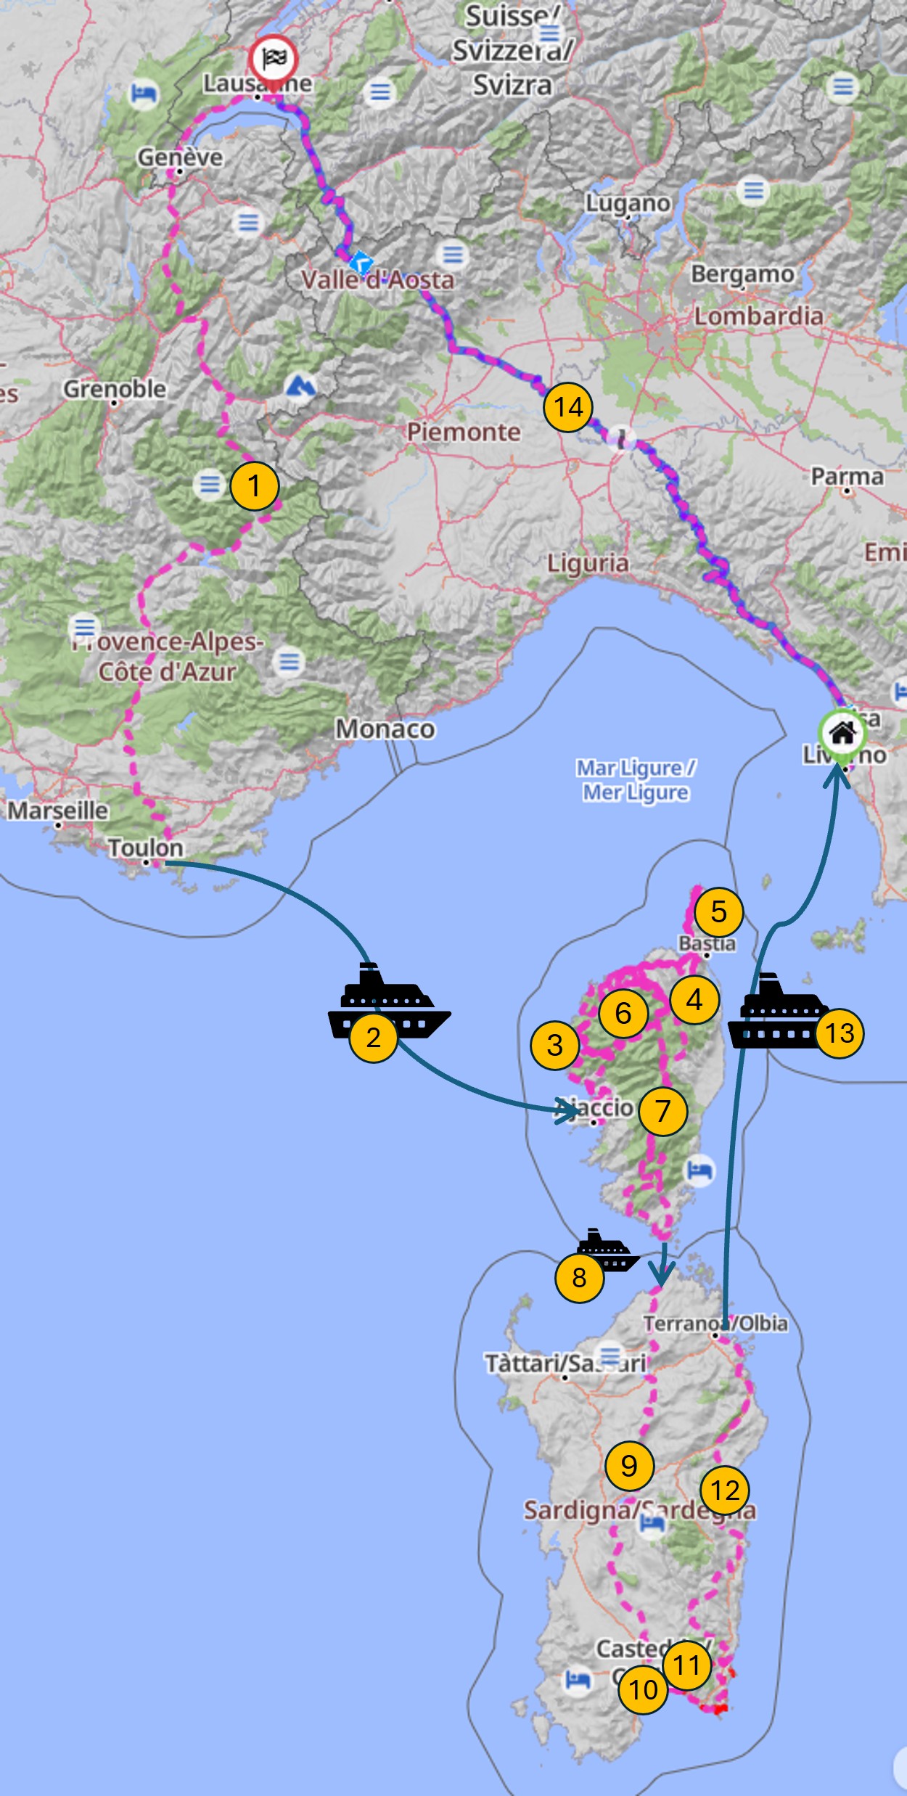Click the green home marker at Livorno
The width and height of the screenshot is (907, 1796).
pos(842,733)
